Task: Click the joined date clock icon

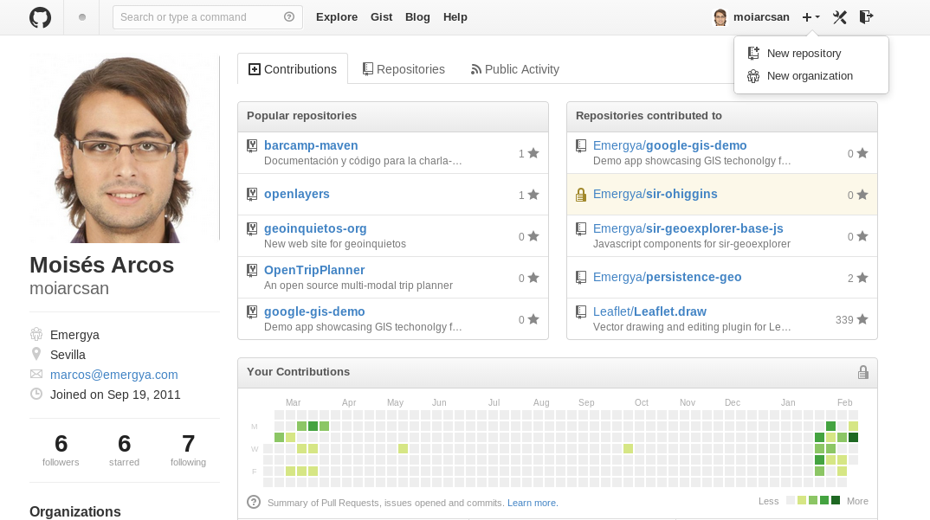Action: tap(36, 395)
